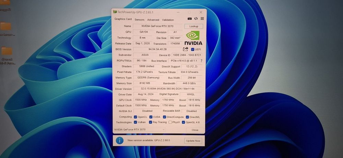Screen dimensions: 343x158
Task: Click the Transistors value 17400M
Action: click(176, 44)
